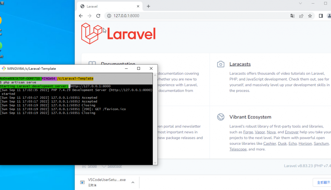Click the browser forward arrow
Viewport: 331px width, 190px height.
tap(90, 16)
